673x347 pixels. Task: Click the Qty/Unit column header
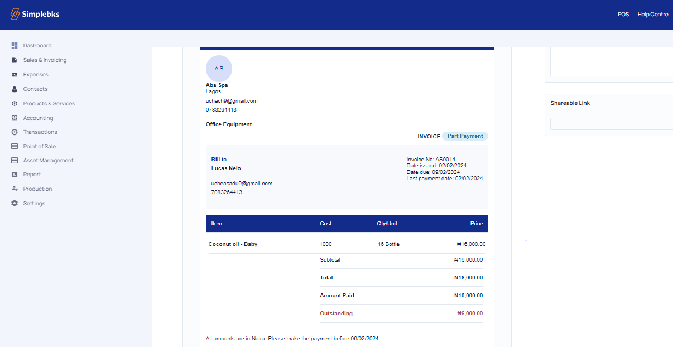click(387, 224)
